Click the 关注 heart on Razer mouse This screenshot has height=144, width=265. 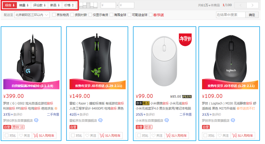[91, 136]
